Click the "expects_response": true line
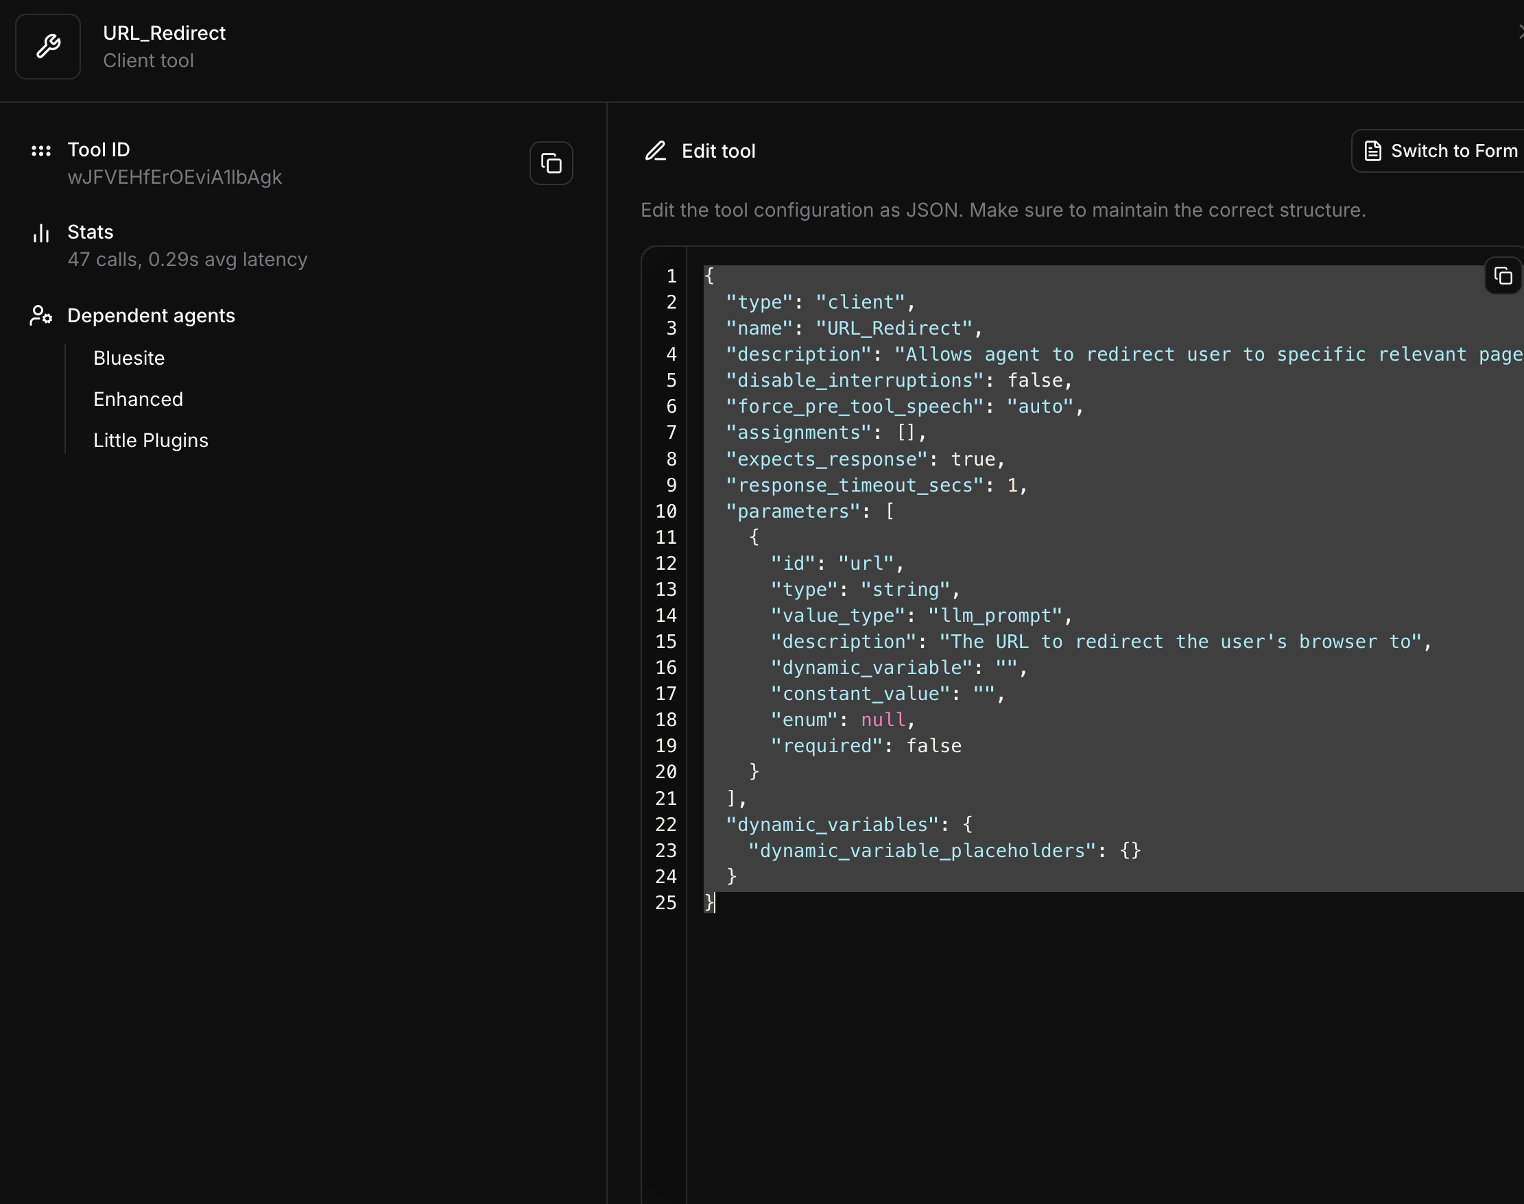The width and height of the screenshot is (1524, 1204). click(864, 459)
